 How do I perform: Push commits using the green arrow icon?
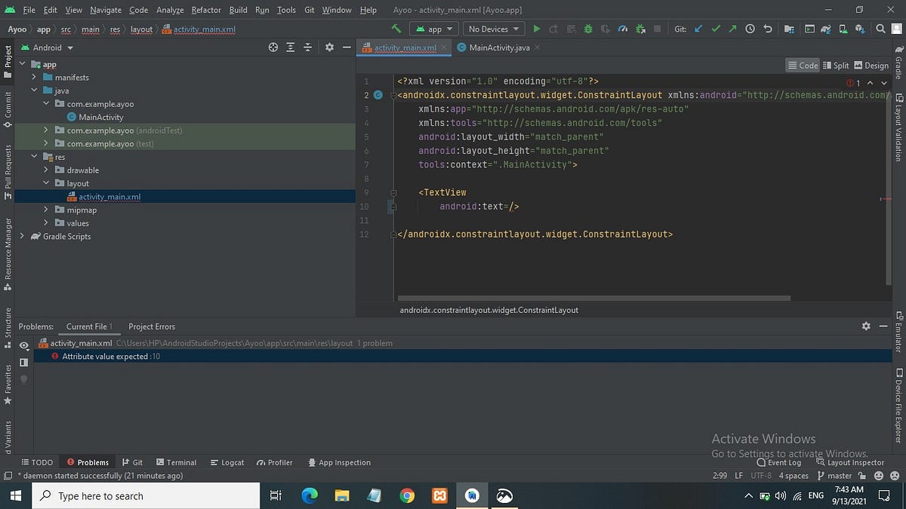click(x=732, y=28)
